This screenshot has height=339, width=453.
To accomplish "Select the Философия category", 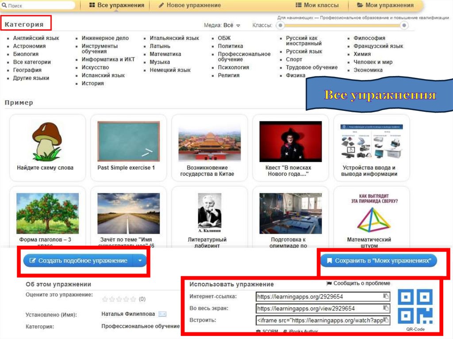I will [369, 38].
